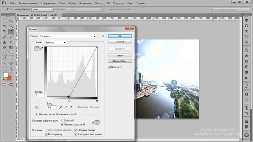
Task: Select the History Brush tool
Action: pyautogui.click(x=11, y=42)
